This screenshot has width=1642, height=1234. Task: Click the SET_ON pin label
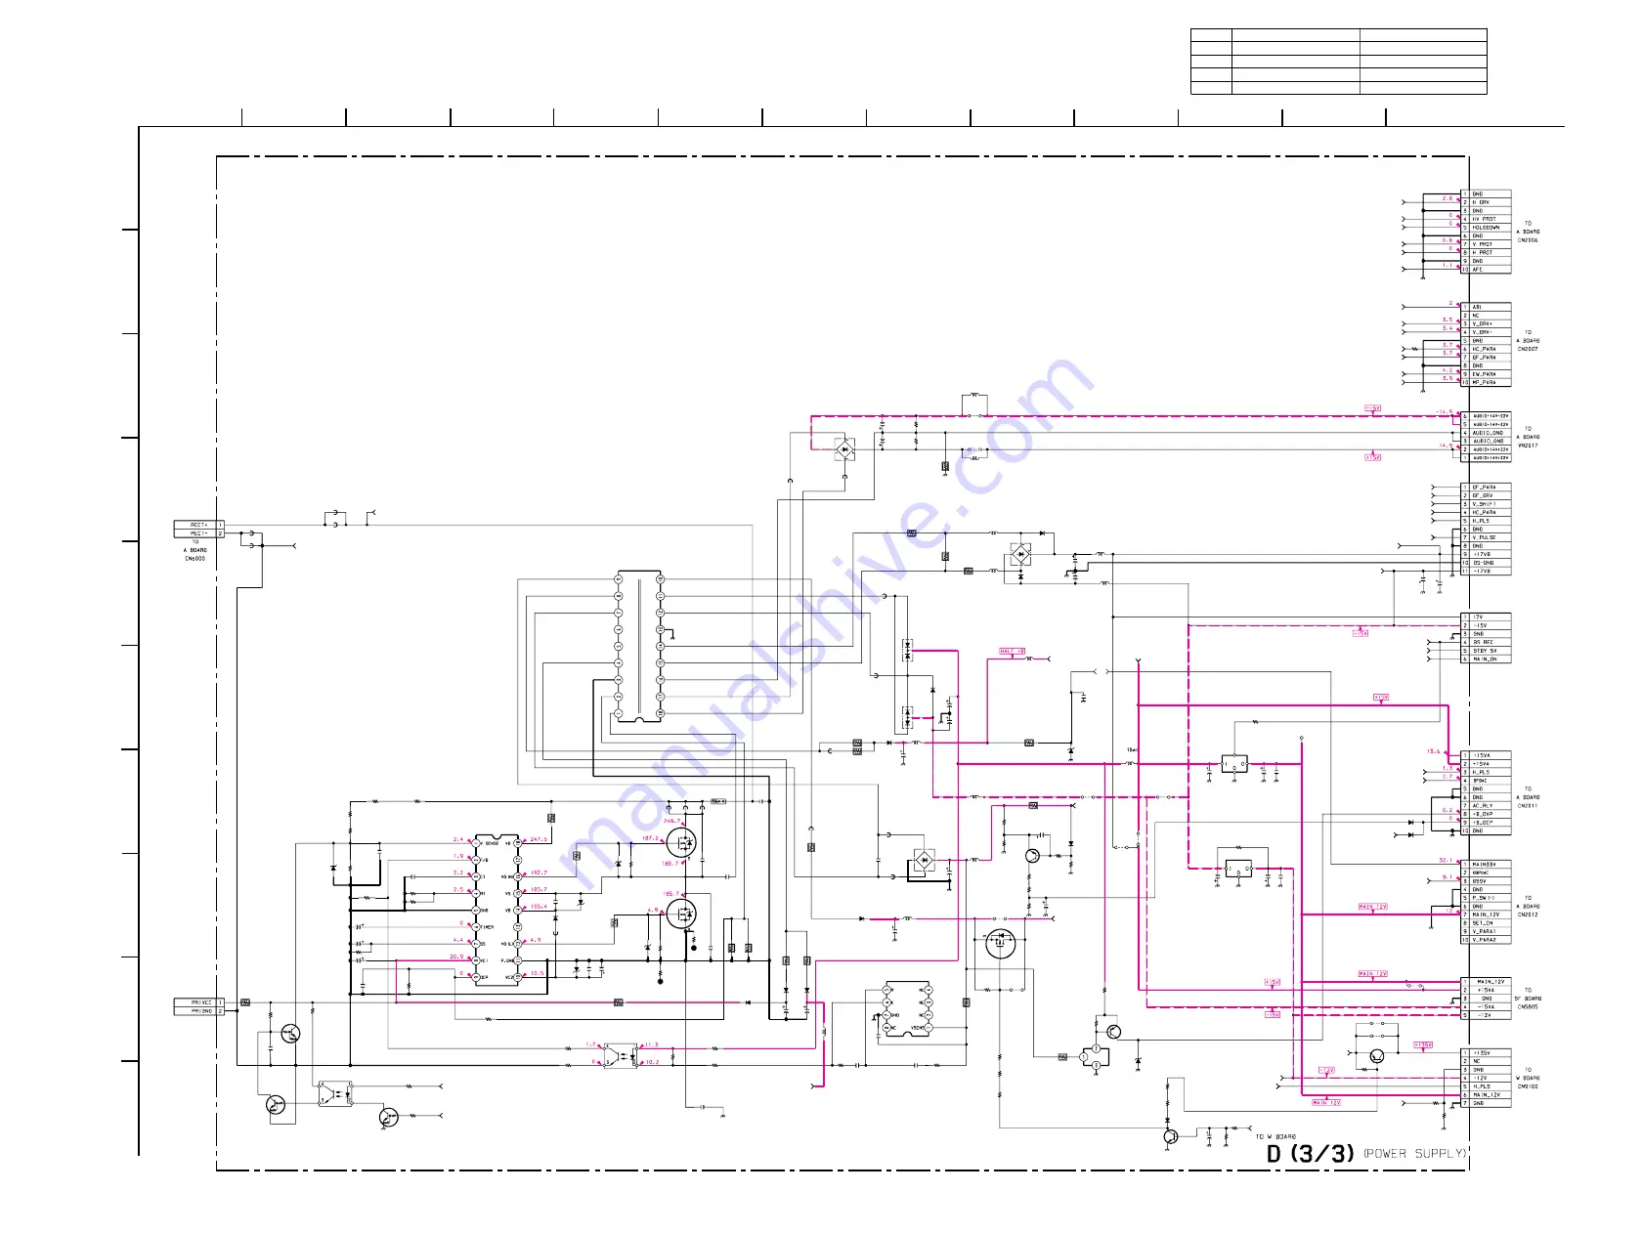(x=1483, y=923)
